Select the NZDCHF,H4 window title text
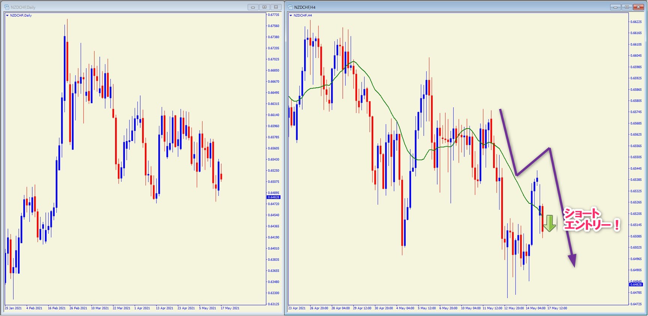 (x=305, y=7)
